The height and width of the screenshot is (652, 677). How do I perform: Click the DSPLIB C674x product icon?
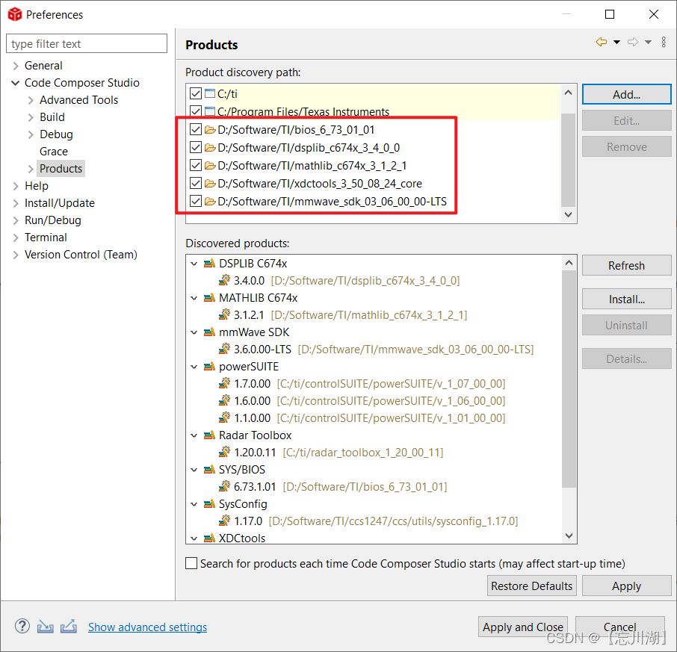(207, 263)
